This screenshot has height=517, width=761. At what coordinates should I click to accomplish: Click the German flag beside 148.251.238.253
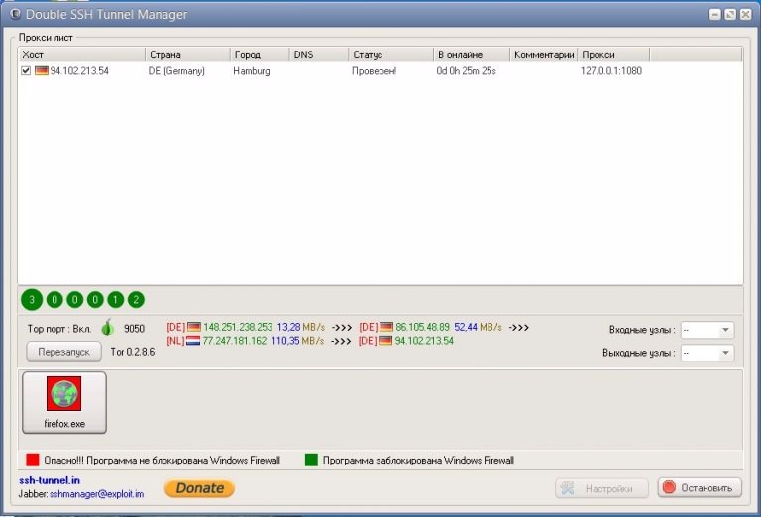[x=194, y=327]
